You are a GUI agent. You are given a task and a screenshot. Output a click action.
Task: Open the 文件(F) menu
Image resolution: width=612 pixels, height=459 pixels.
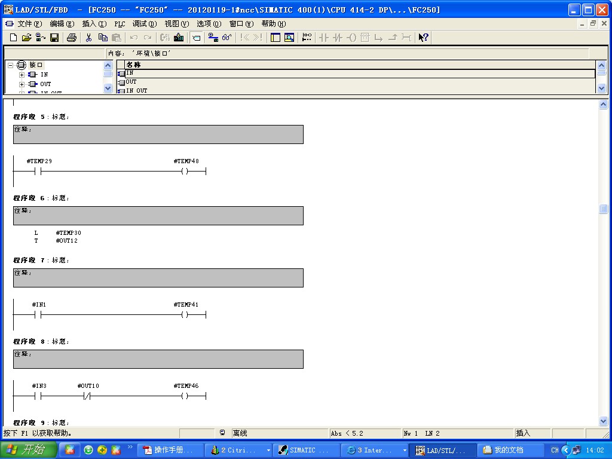[x=29, y=24]
